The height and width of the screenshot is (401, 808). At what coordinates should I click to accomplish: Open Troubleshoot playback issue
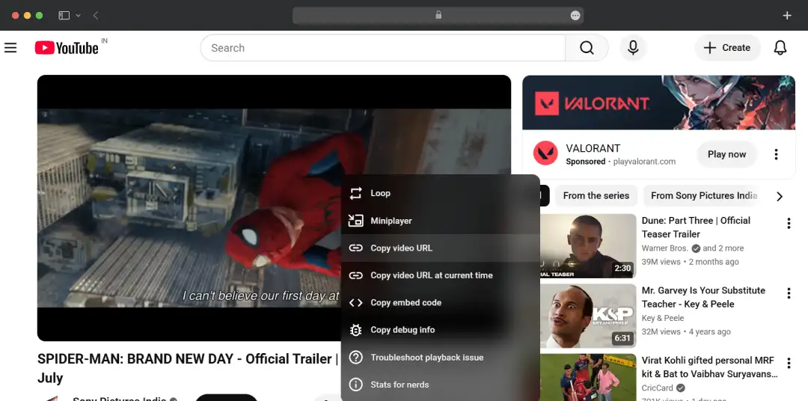click(x=440, y=357)
